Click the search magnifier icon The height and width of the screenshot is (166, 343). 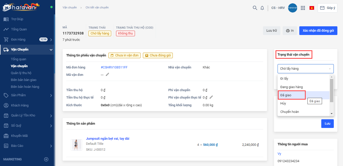255,8
